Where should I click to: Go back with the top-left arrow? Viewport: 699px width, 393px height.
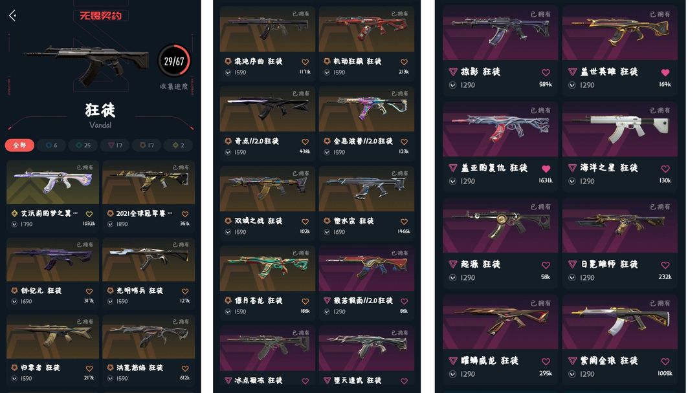12,16
